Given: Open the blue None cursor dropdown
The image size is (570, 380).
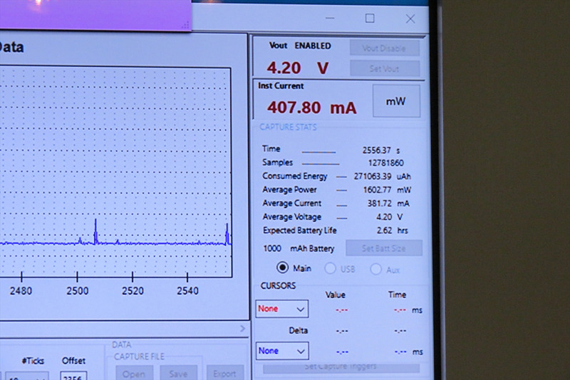Looking at the screenshot, I should tap(282, 351).
